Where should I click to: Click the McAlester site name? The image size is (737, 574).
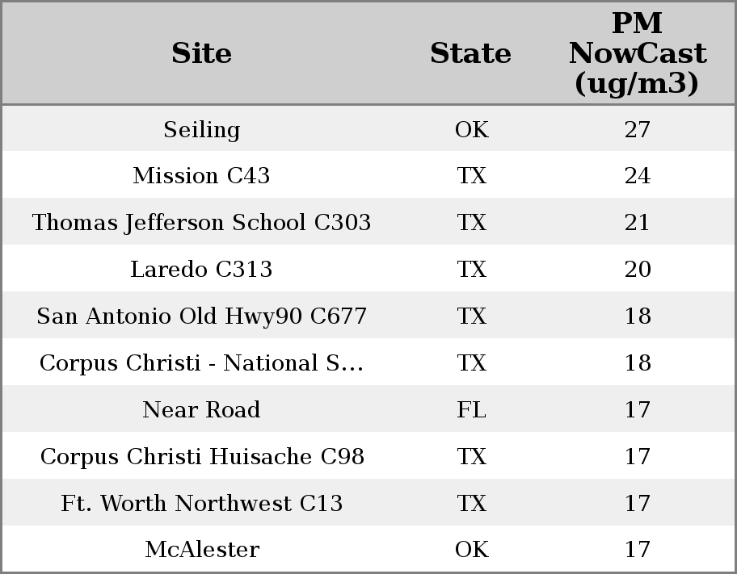coord(201,550)
